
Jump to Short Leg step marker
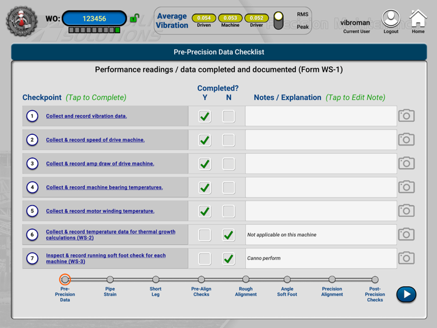pos(155,279)
